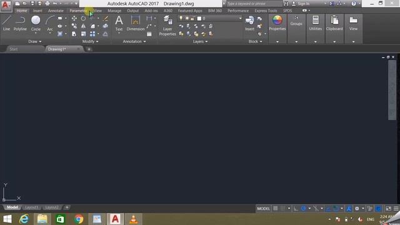The width and height of the screenshot is (400, 225).
Task: Add a new drawing tab with plus
Action: coord(89,49)
